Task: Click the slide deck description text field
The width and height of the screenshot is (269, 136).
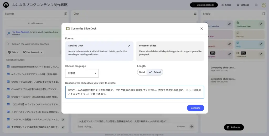Action: [x=134, y=92]
